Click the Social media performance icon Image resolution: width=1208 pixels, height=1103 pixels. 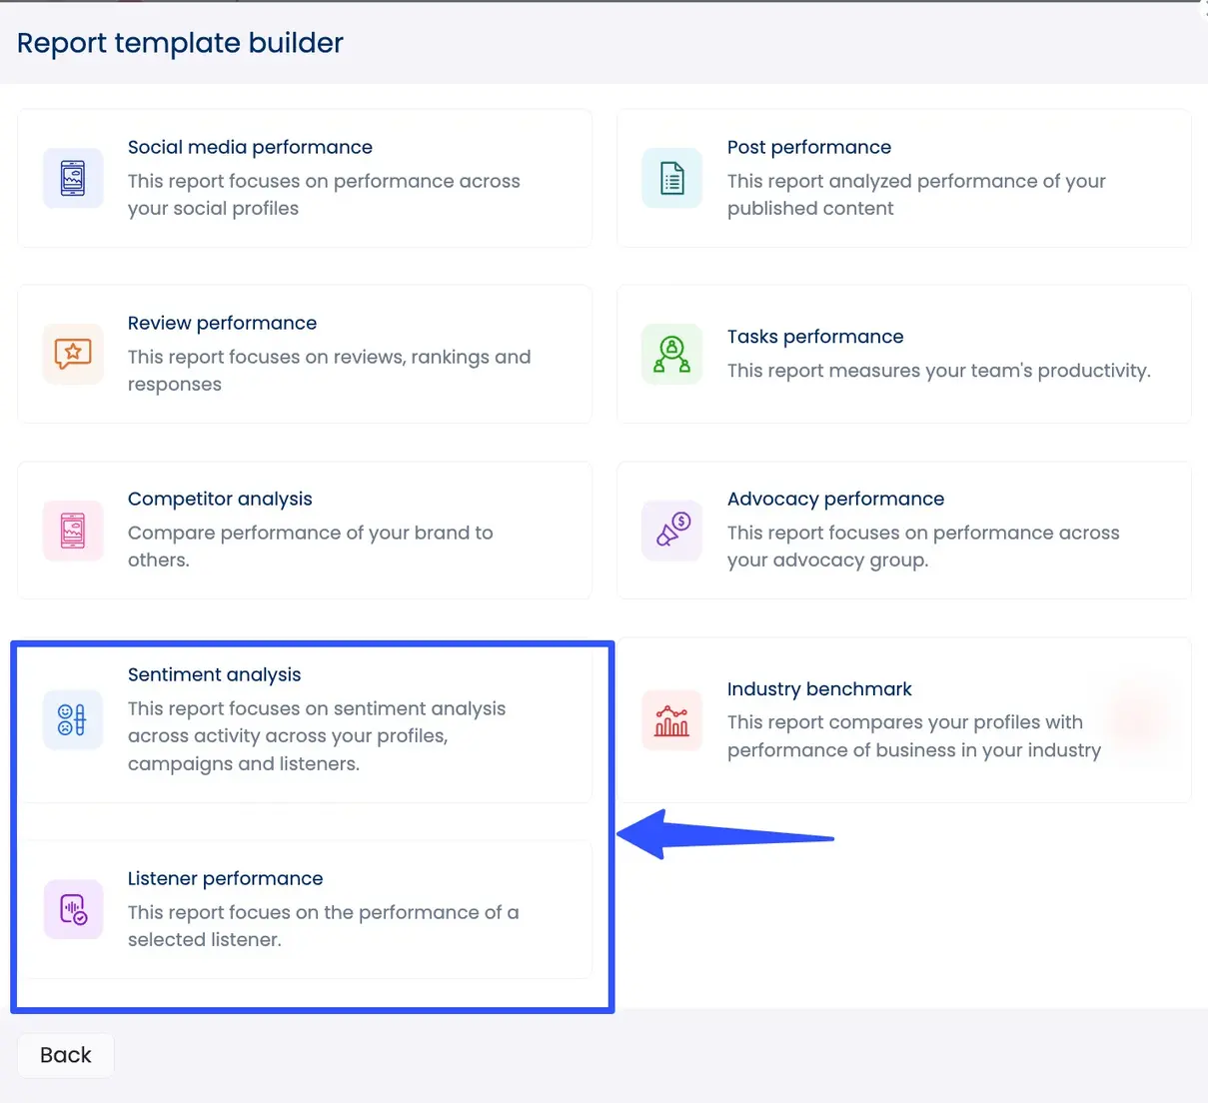73,179
